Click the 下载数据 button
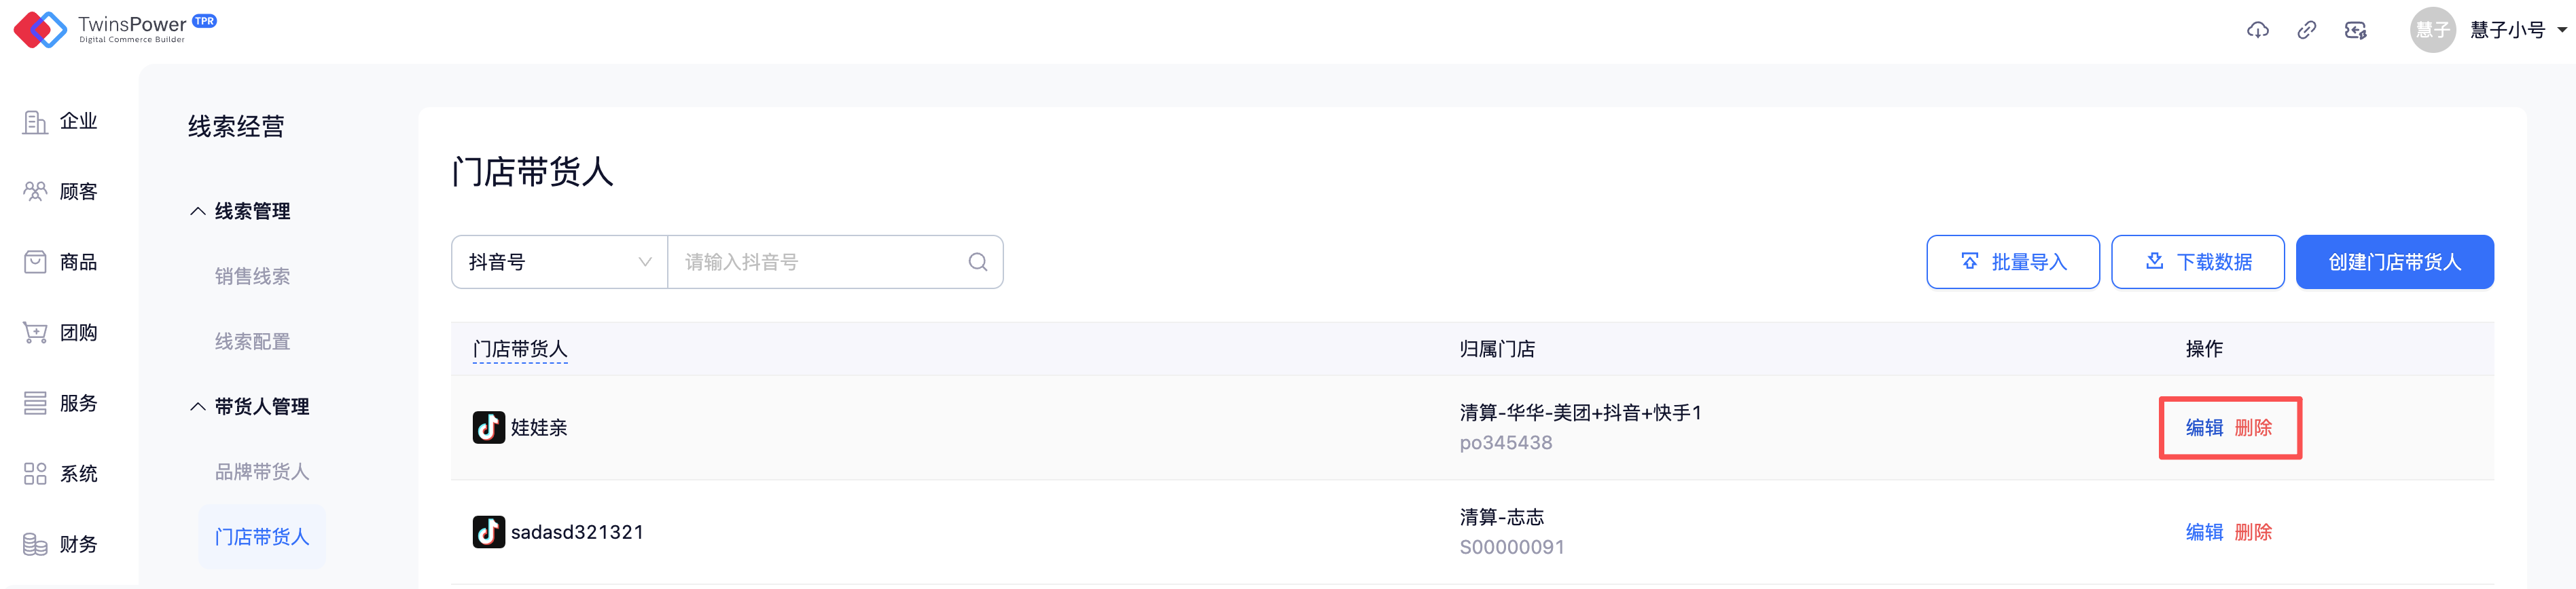This screenshot has height=589, width=2576. pyautogui.click(x=2197, y=261)
